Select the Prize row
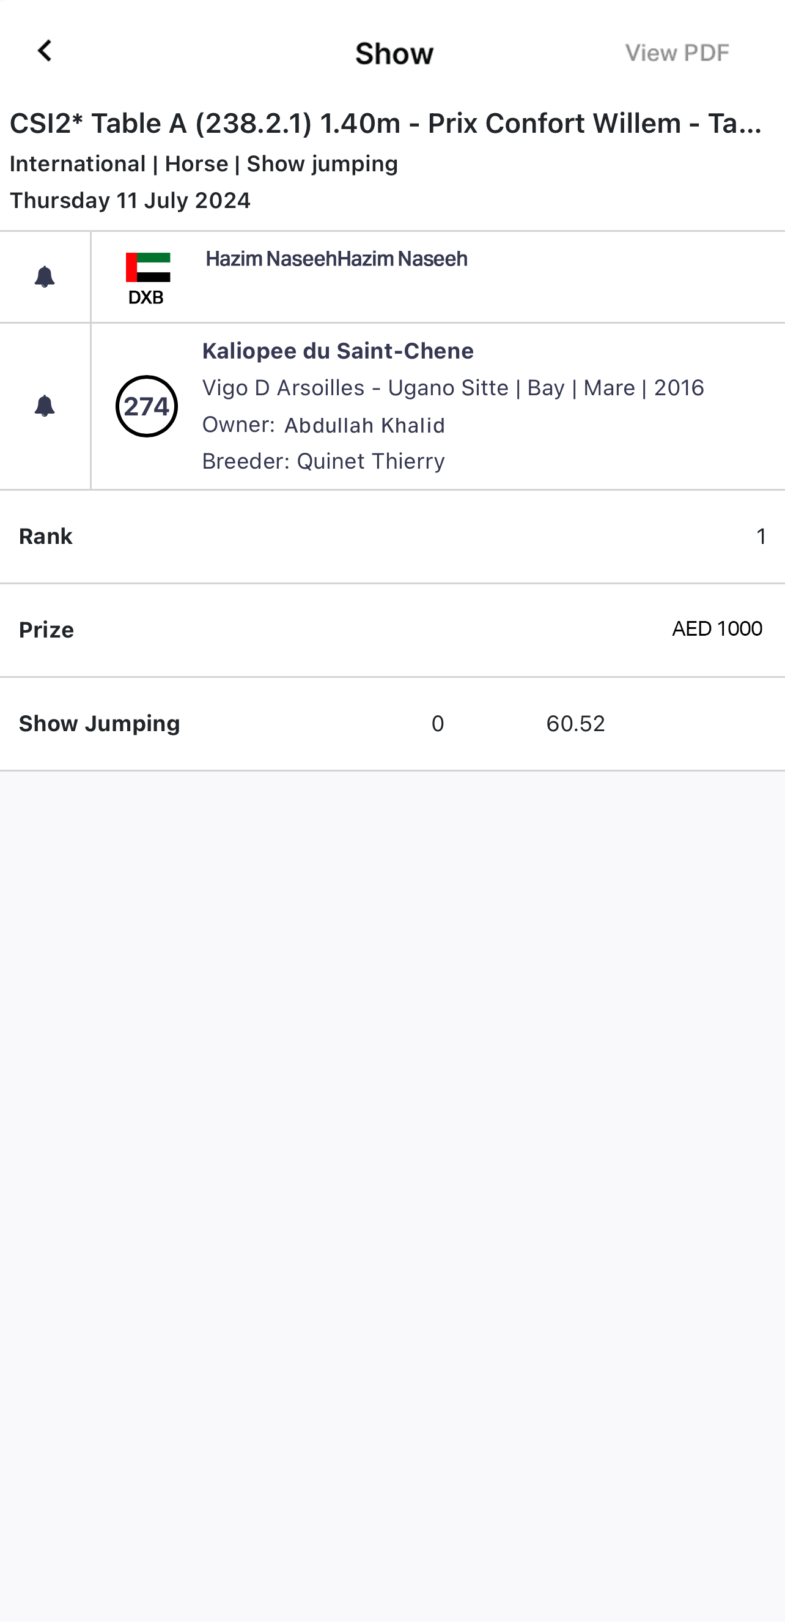Screen dimensions: 785x1622 pyautogui.click(x=392, y=630)
